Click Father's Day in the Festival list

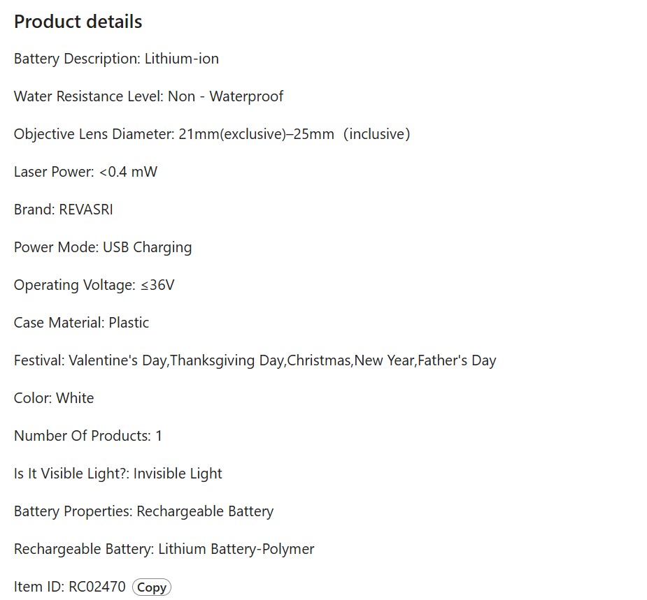tap(457, 360)
